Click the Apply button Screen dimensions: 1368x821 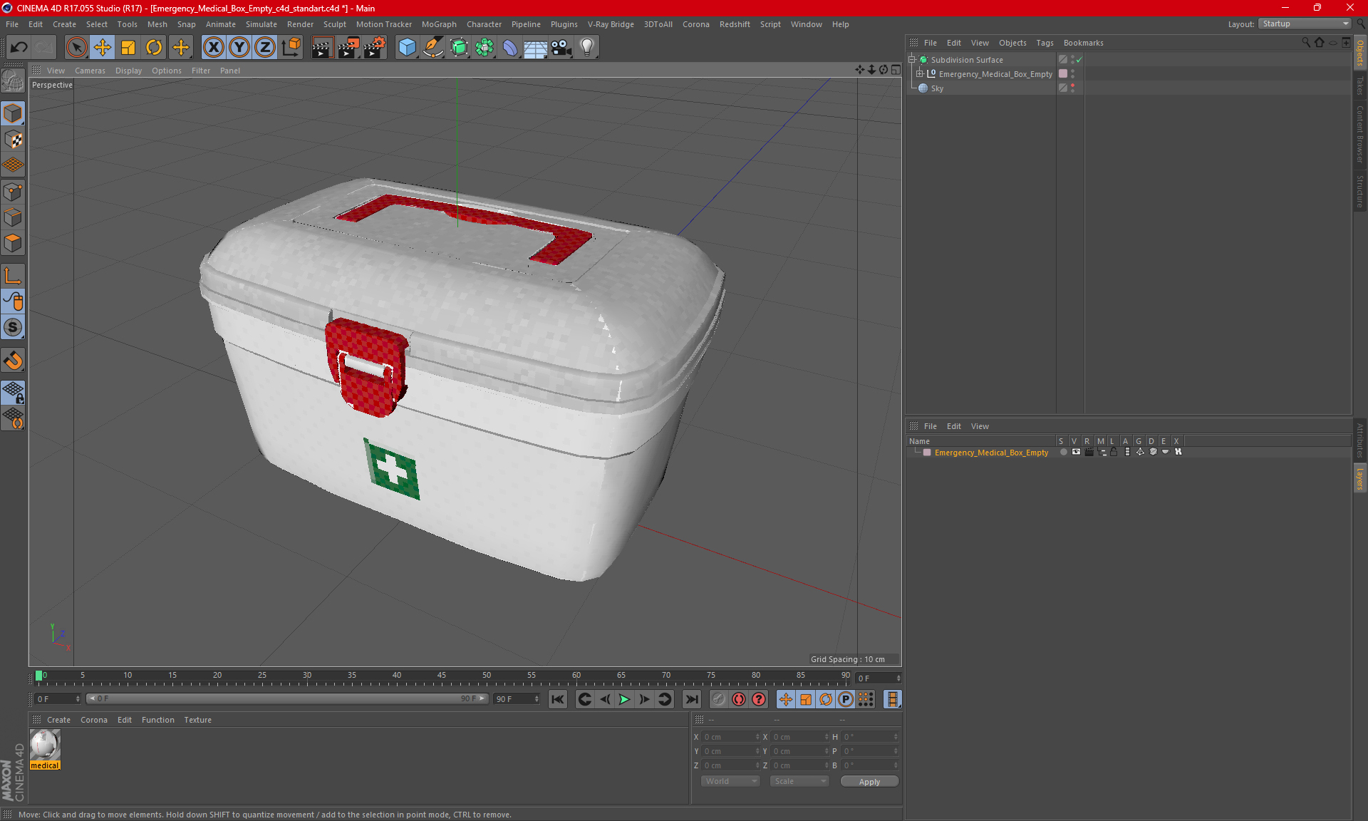869,782
